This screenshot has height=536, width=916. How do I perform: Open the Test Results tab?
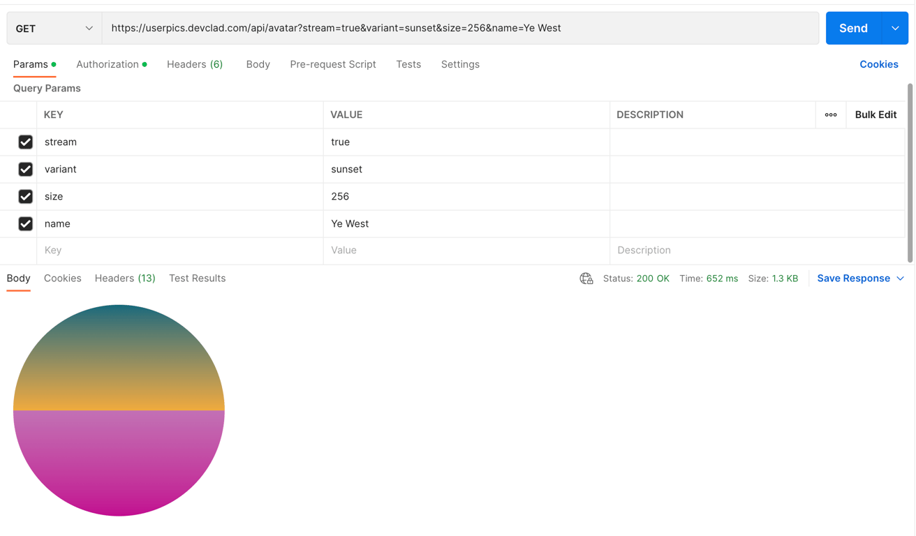tap(197, 278)
